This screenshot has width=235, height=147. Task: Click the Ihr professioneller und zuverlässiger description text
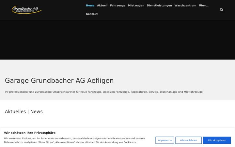pos(104,92)
